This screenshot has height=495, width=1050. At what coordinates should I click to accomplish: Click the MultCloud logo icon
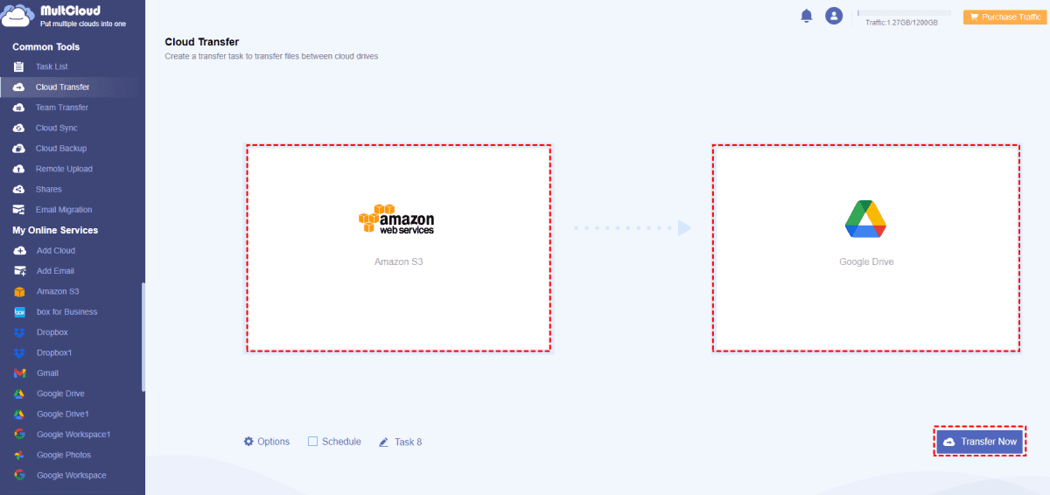click(x=19, y=17)
